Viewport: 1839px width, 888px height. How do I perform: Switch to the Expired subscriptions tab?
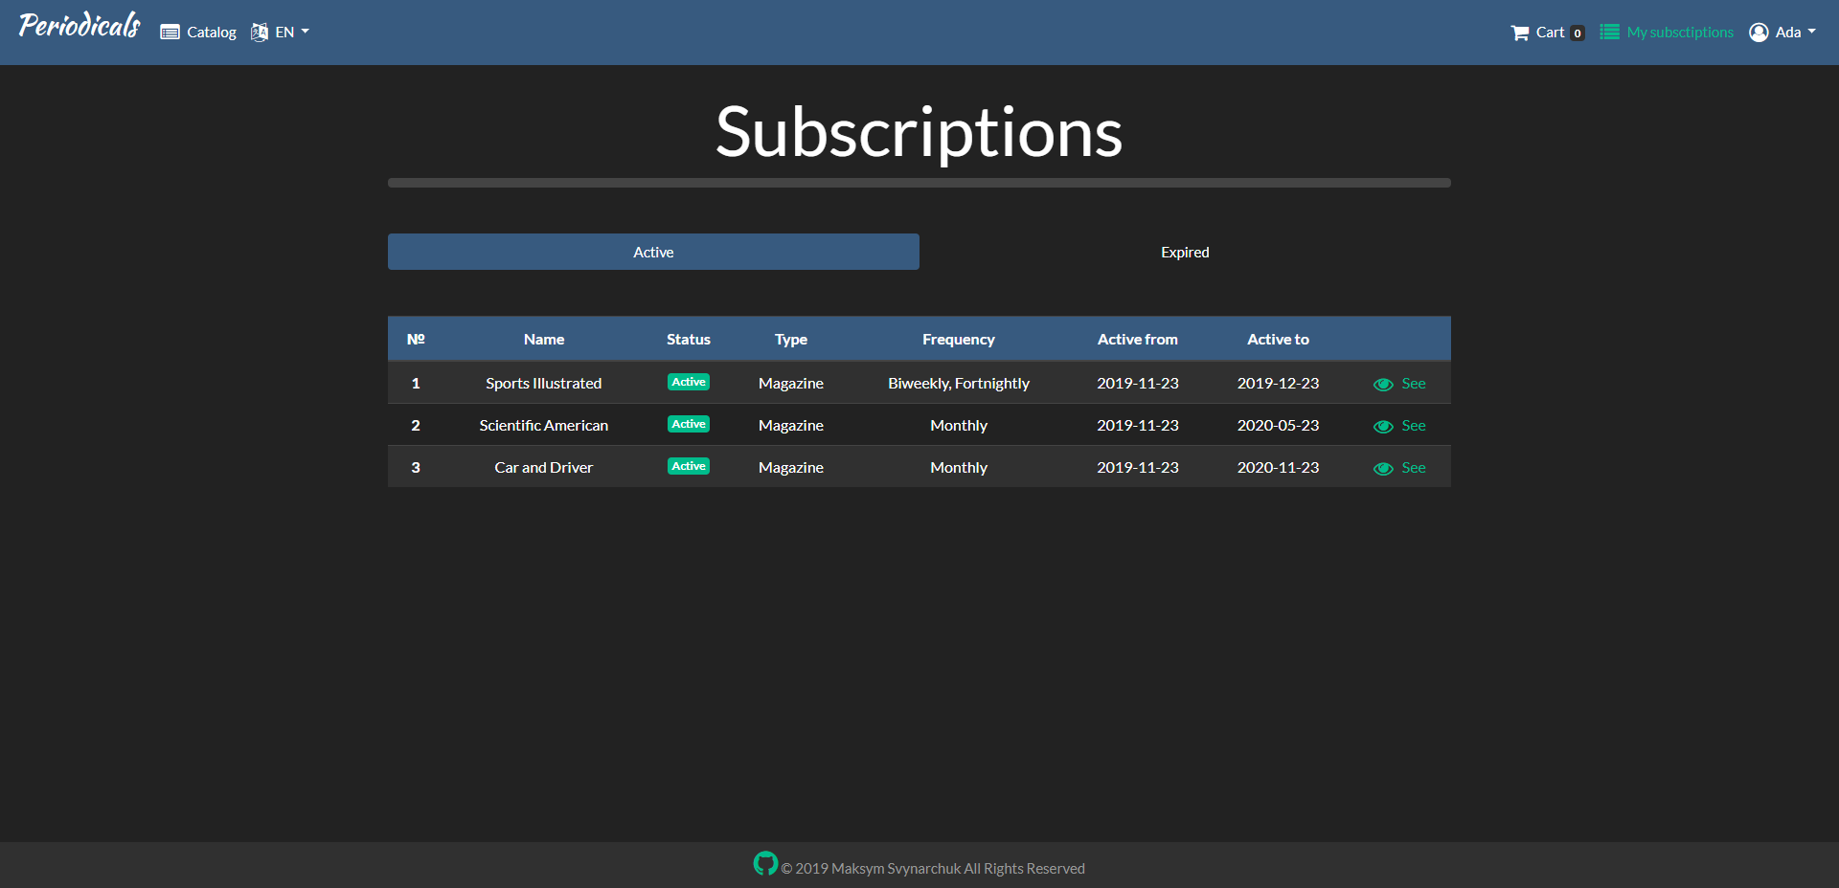(x=1185, y=252)
